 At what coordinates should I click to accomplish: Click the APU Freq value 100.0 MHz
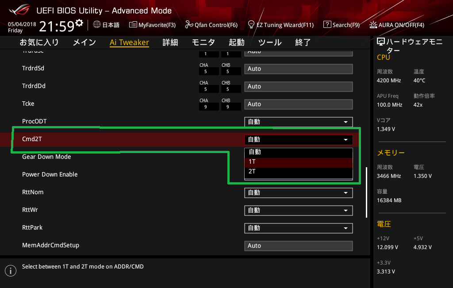(x=389, y=105)
